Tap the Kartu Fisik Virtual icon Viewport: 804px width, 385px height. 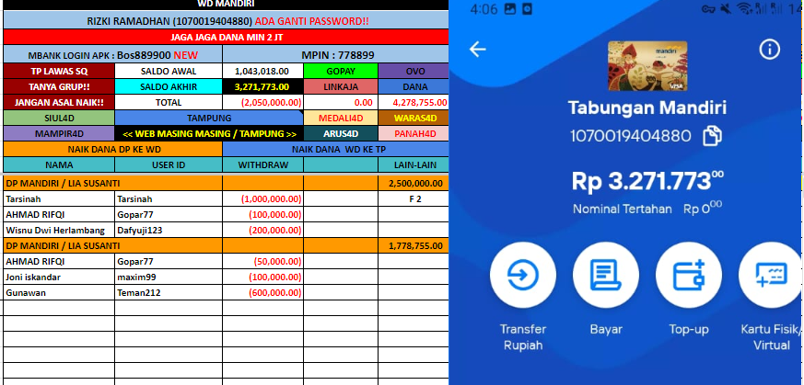(771, 275)
